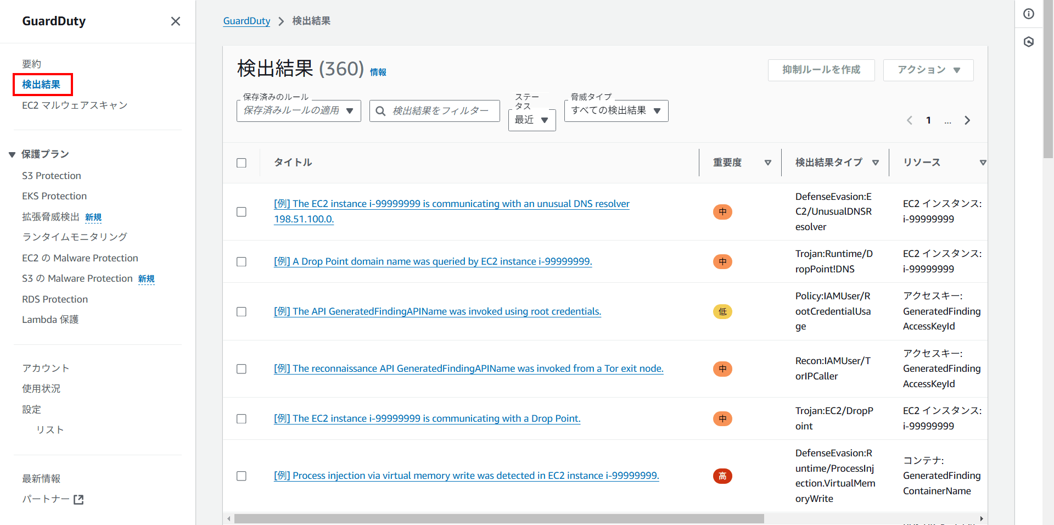
Task: Click high severity badge of Process injection row
Action: (x=722, y=476)
